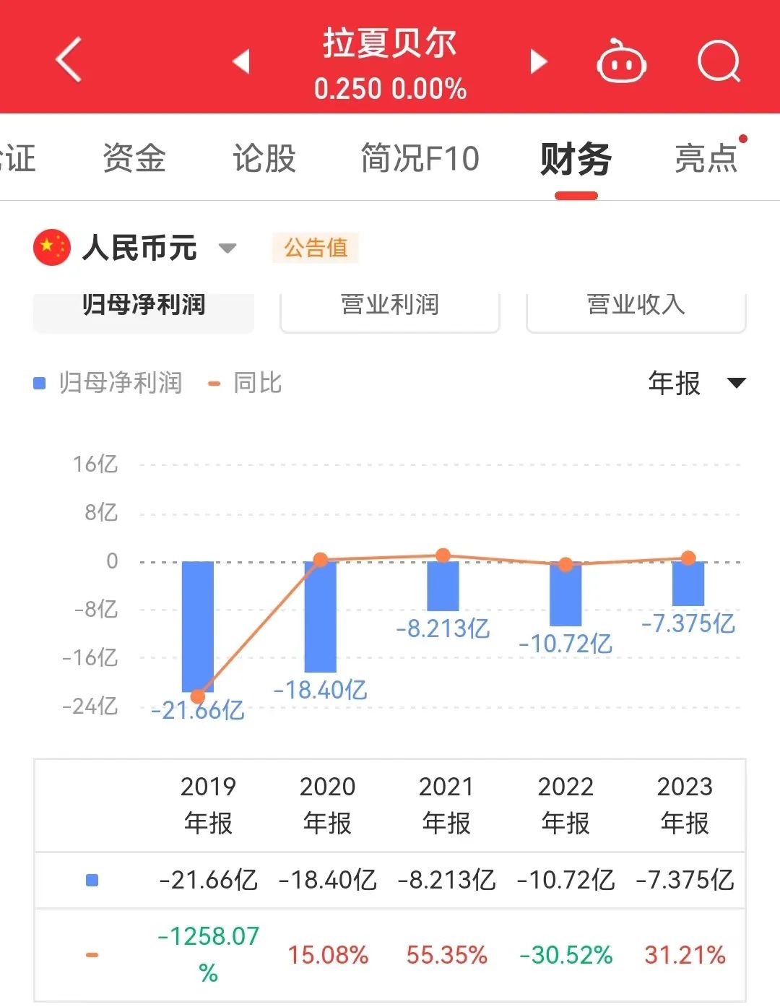The height and width of the screenshot is (1007, 780).
Task: Click the 2020 年报 column header
Action: (x=328, y=805)
